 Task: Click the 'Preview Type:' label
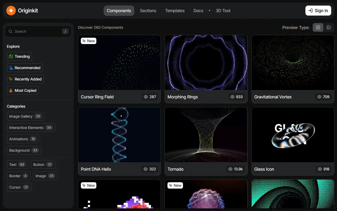click(x=296, y=27)
